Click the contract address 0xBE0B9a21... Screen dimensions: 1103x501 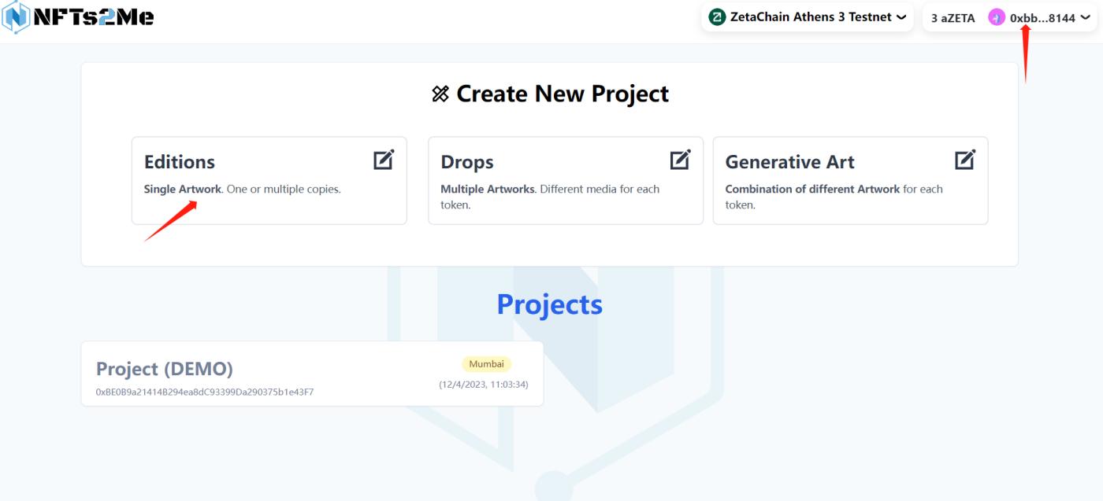coord(205,392)
